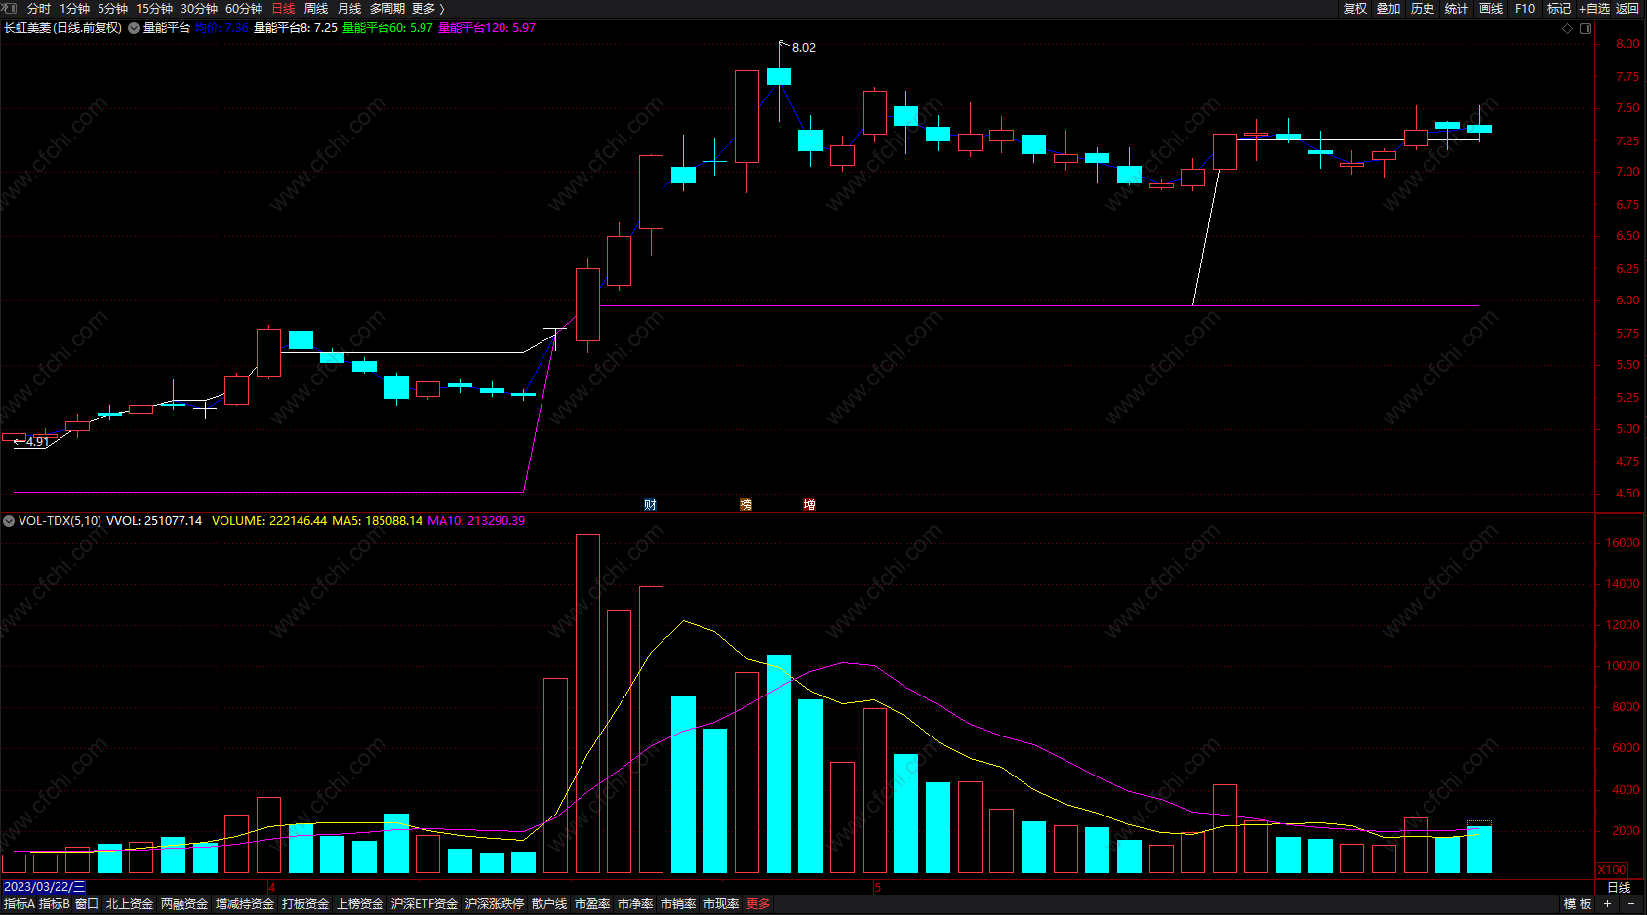Open the 复权 adjustment menu
Screen dimensions: 1647x915
pyautogui.click(x=1355, y=9)
